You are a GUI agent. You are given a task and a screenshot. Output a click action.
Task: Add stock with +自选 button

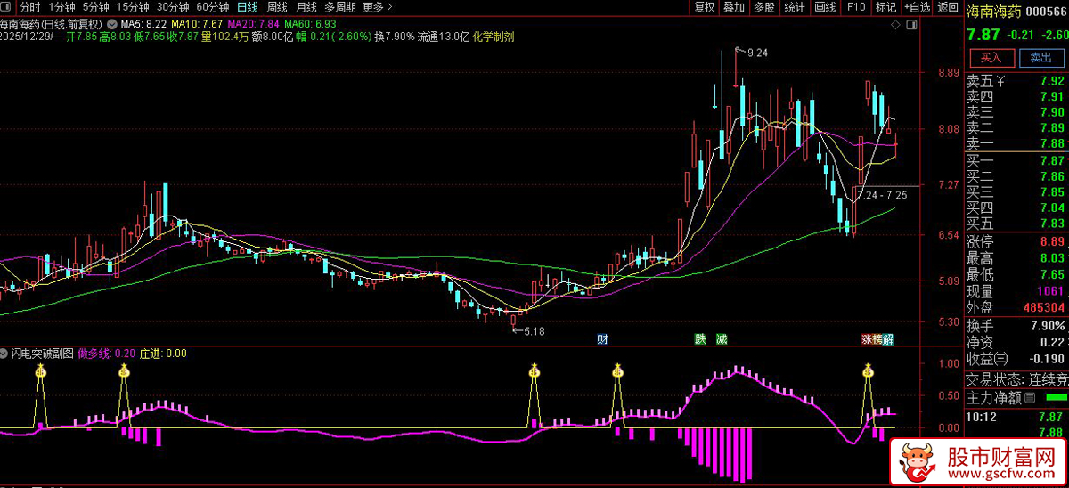coord(917,7)
